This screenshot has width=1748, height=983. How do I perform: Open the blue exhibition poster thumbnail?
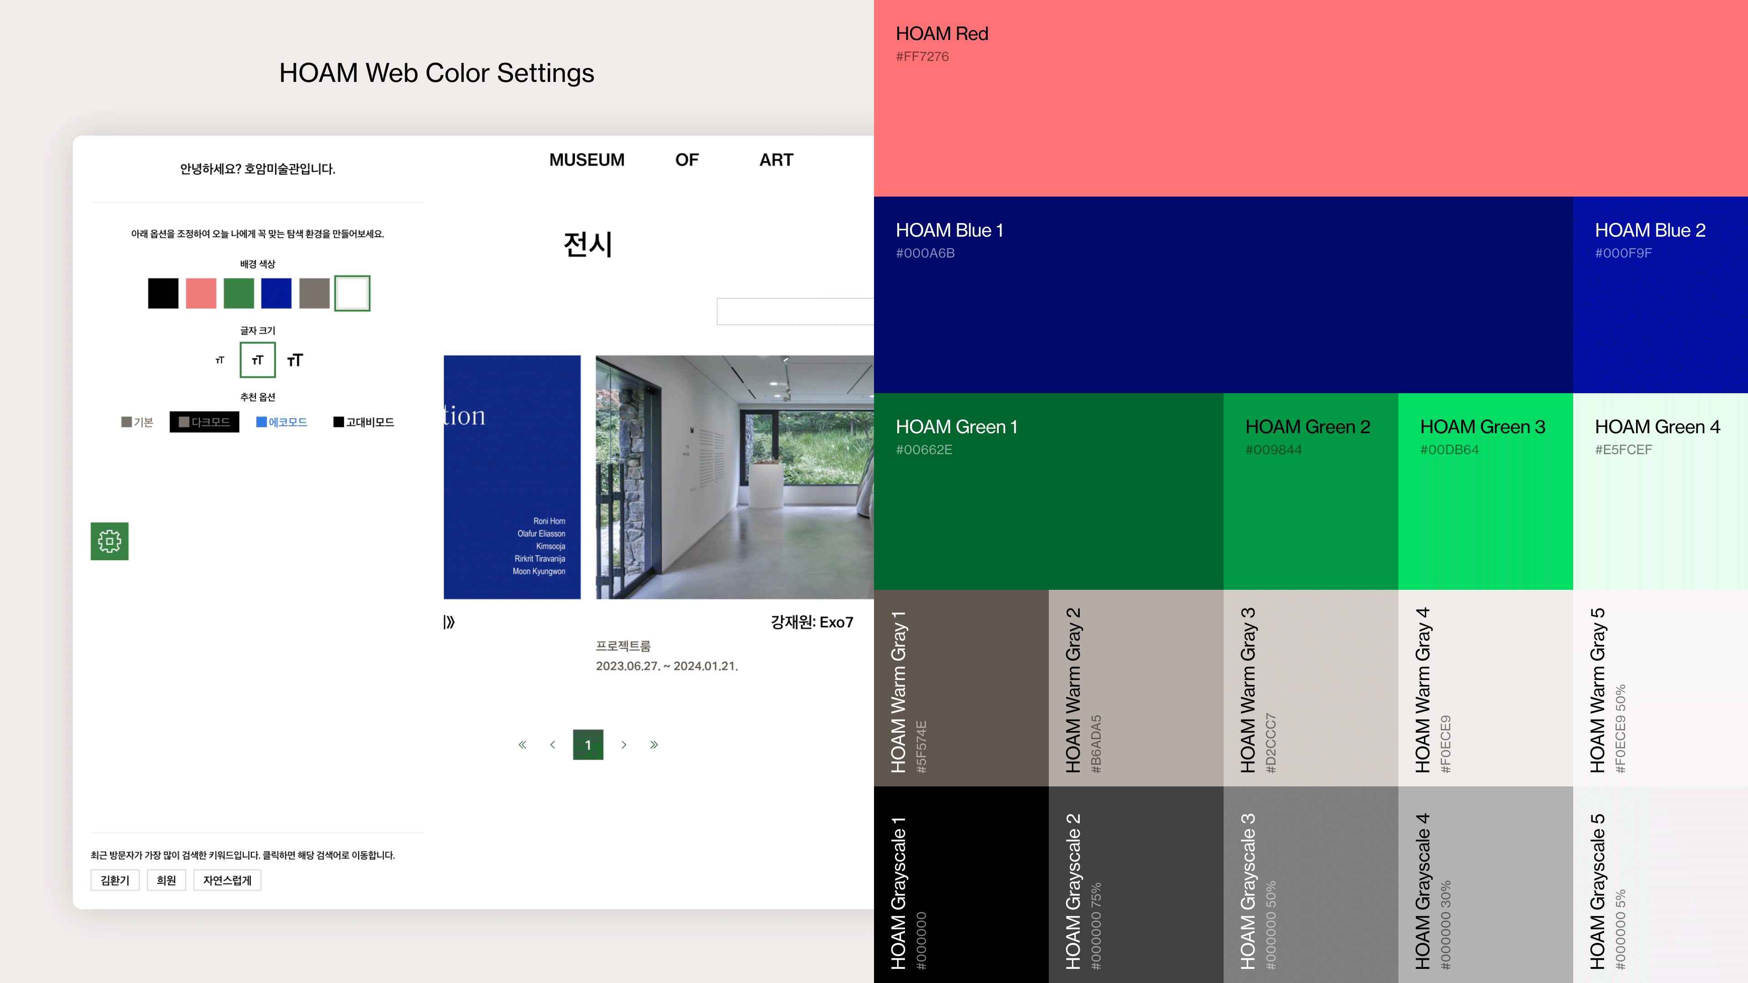point(512,477)
